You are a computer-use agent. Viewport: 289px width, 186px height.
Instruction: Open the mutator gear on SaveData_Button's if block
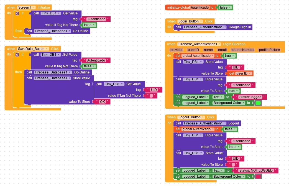17,55
